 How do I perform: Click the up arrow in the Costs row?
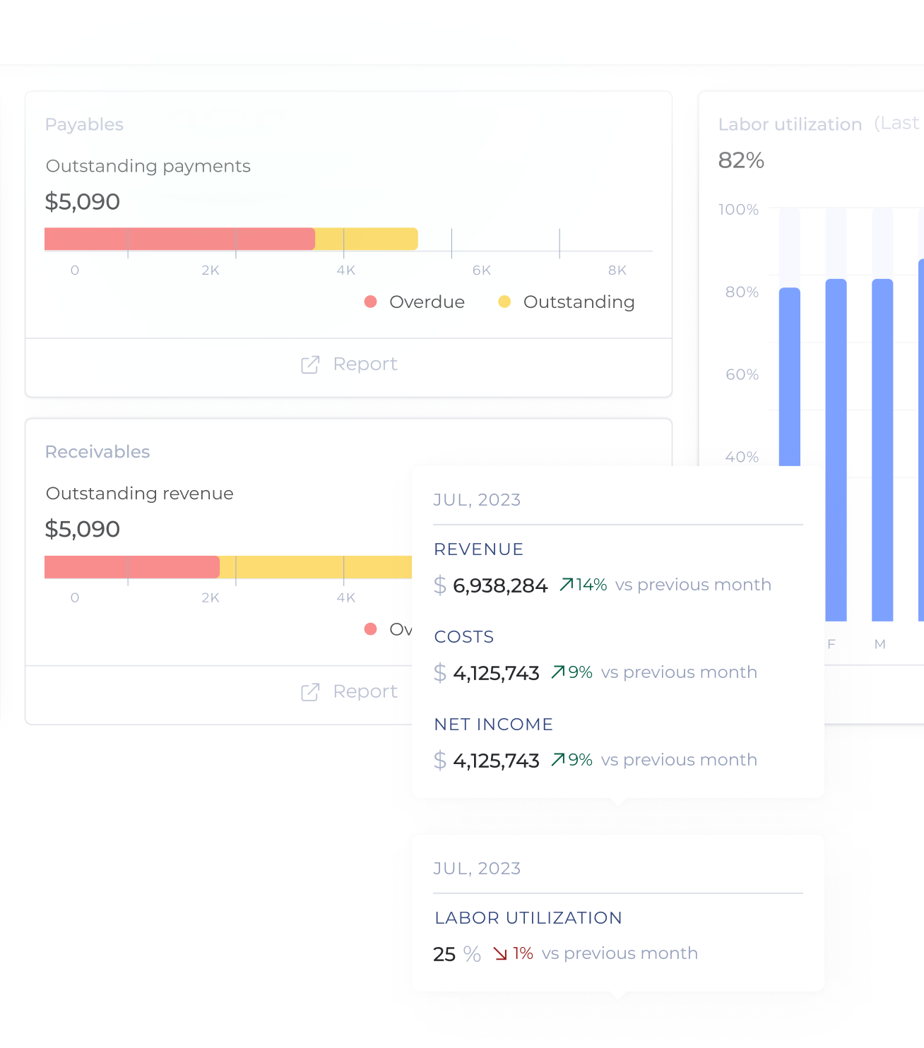(x=558, y=672)
